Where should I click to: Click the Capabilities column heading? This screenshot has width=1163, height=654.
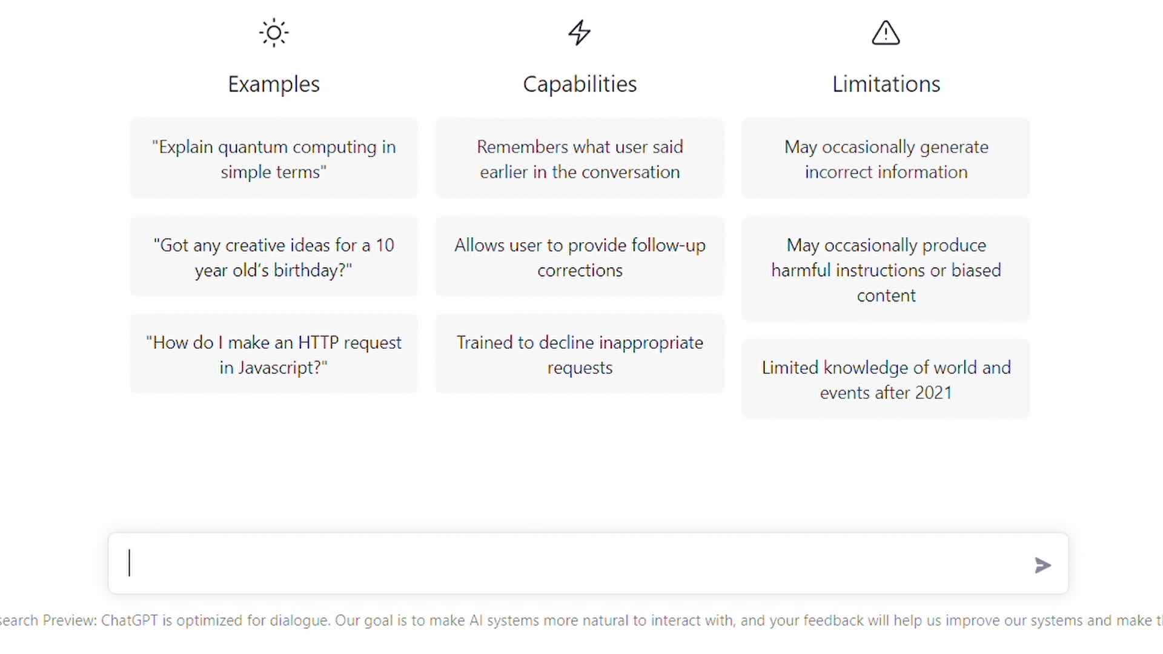(x=580, y=84)
